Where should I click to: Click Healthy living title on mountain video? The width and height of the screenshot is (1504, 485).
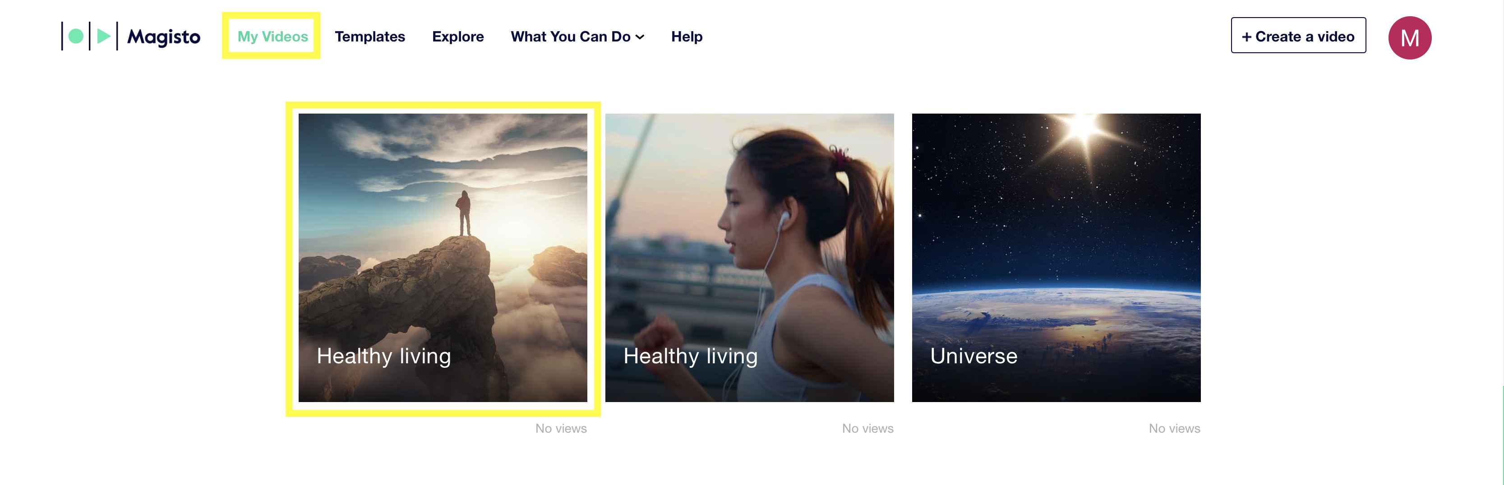pos(383,356)
